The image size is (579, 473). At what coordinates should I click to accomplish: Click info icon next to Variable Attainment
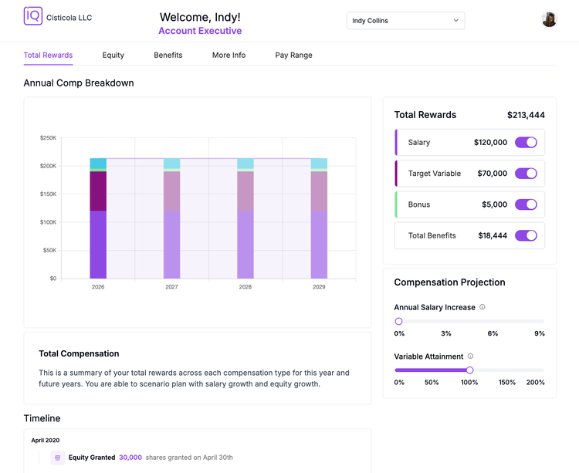(470, 356)
